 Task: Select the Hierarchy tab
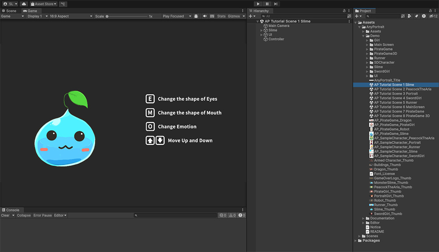tap(259, 11)
